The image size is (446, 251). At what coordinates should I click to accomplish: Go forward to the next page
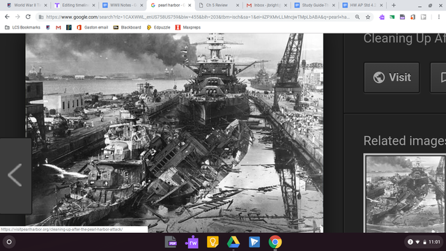[x=17, y=17]
